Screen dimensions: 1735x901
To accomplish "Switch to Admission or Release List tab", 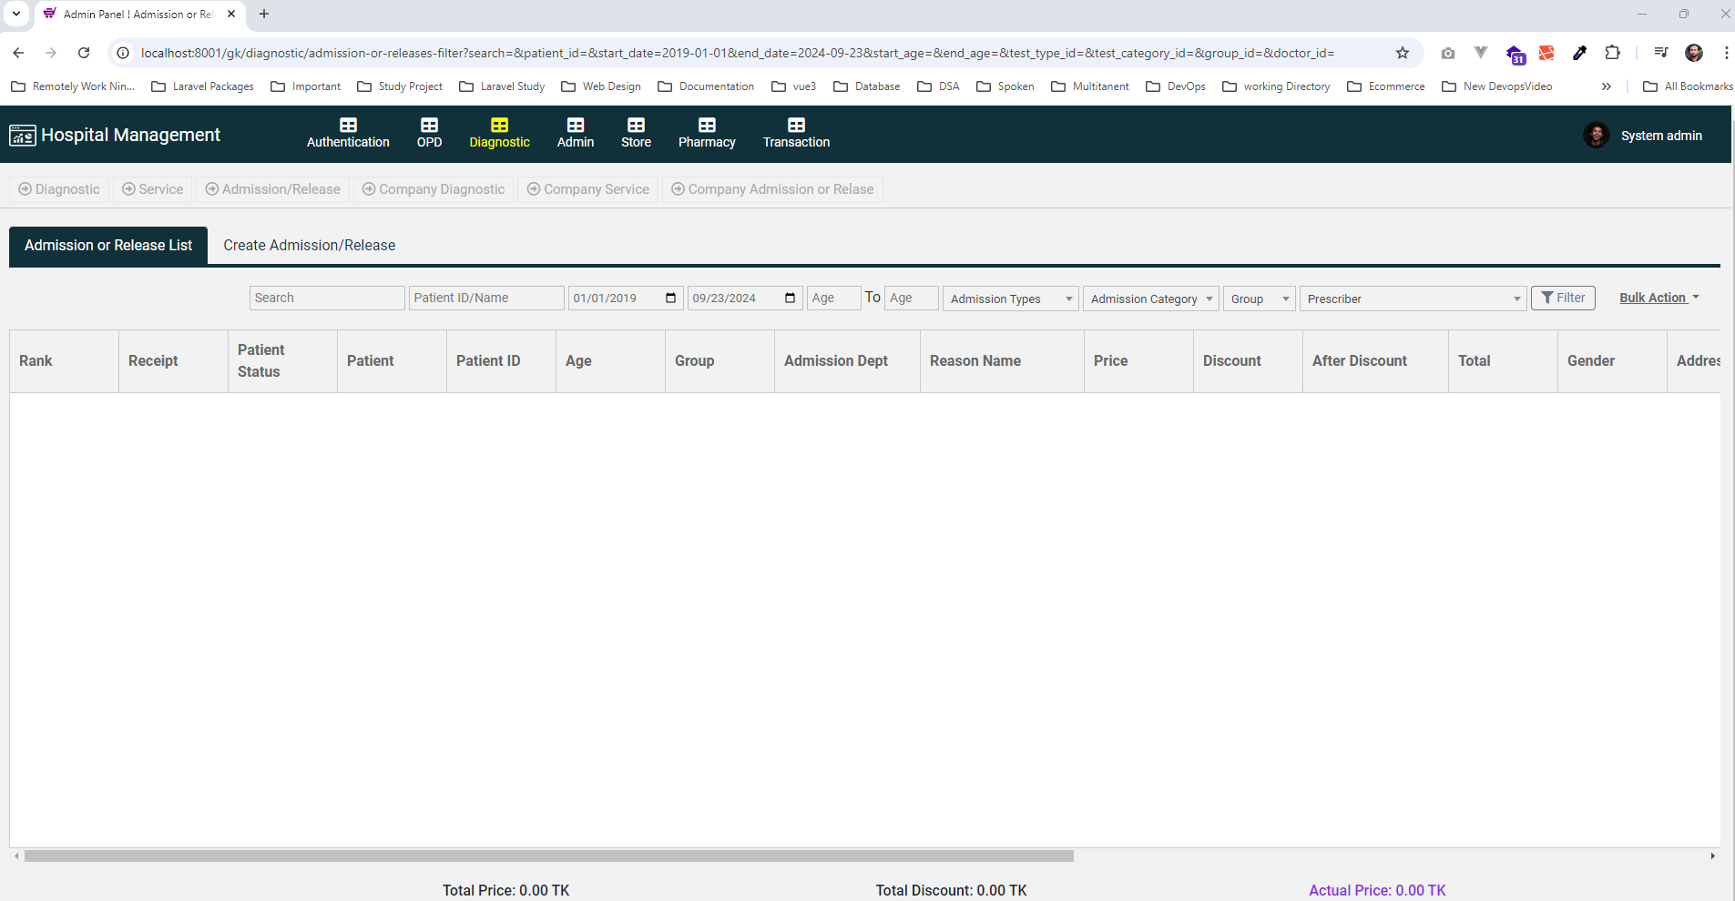I will point(108,246).
